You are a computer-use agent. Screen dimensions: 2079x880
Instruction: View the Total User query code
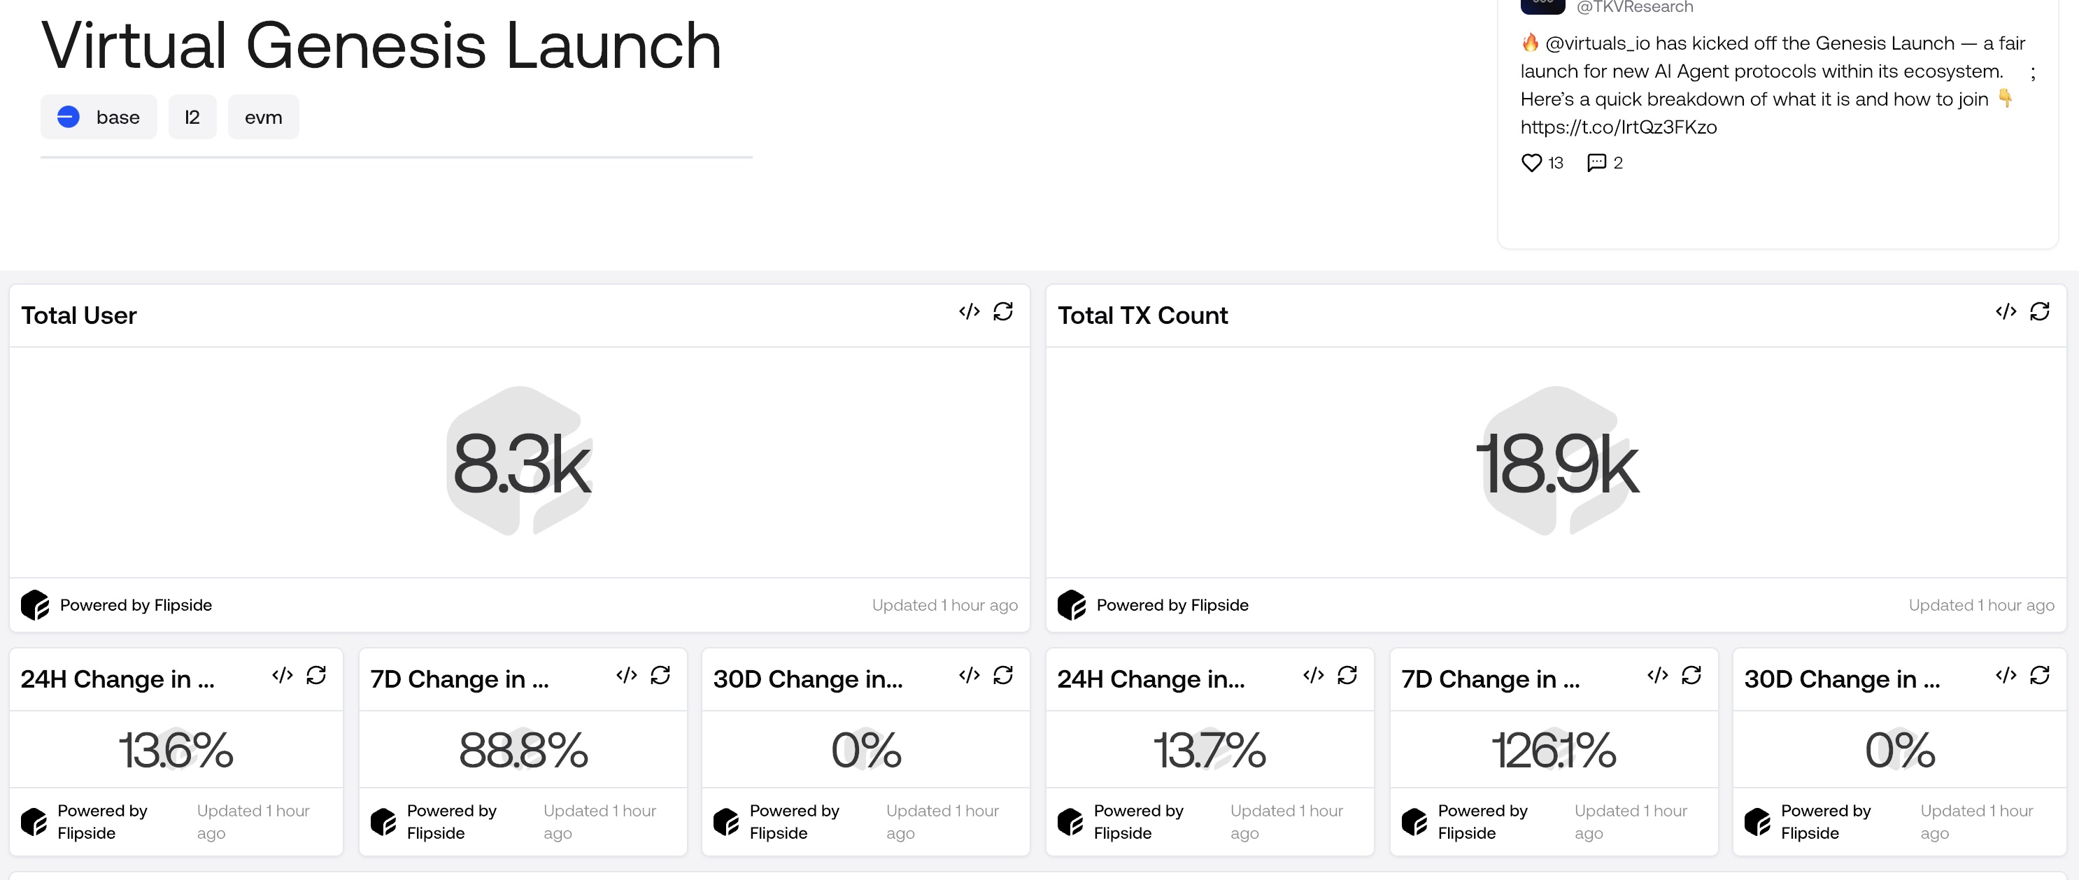[x=970, y=311]
